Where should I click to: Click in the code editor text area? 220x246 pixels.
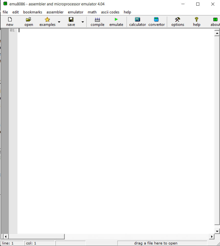116,131
